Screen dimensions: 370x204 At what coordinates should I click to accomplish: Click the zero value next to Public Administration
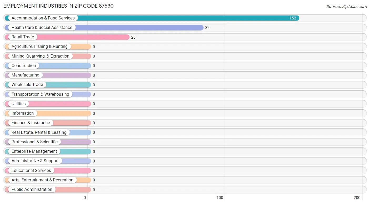pyautogui.click(x=94, y=190)
